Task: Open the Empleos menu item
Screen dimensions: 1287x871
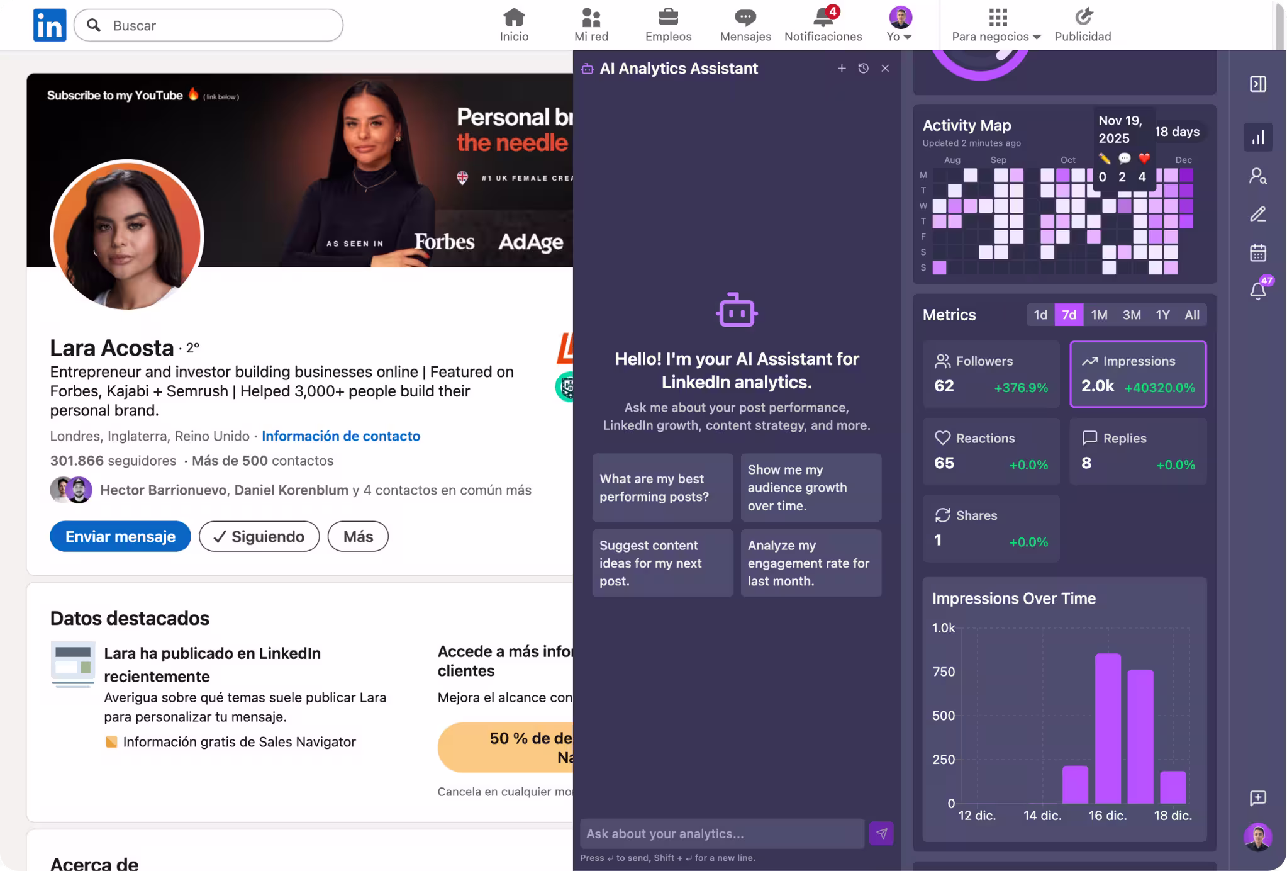Action: [x=668, y=17]
